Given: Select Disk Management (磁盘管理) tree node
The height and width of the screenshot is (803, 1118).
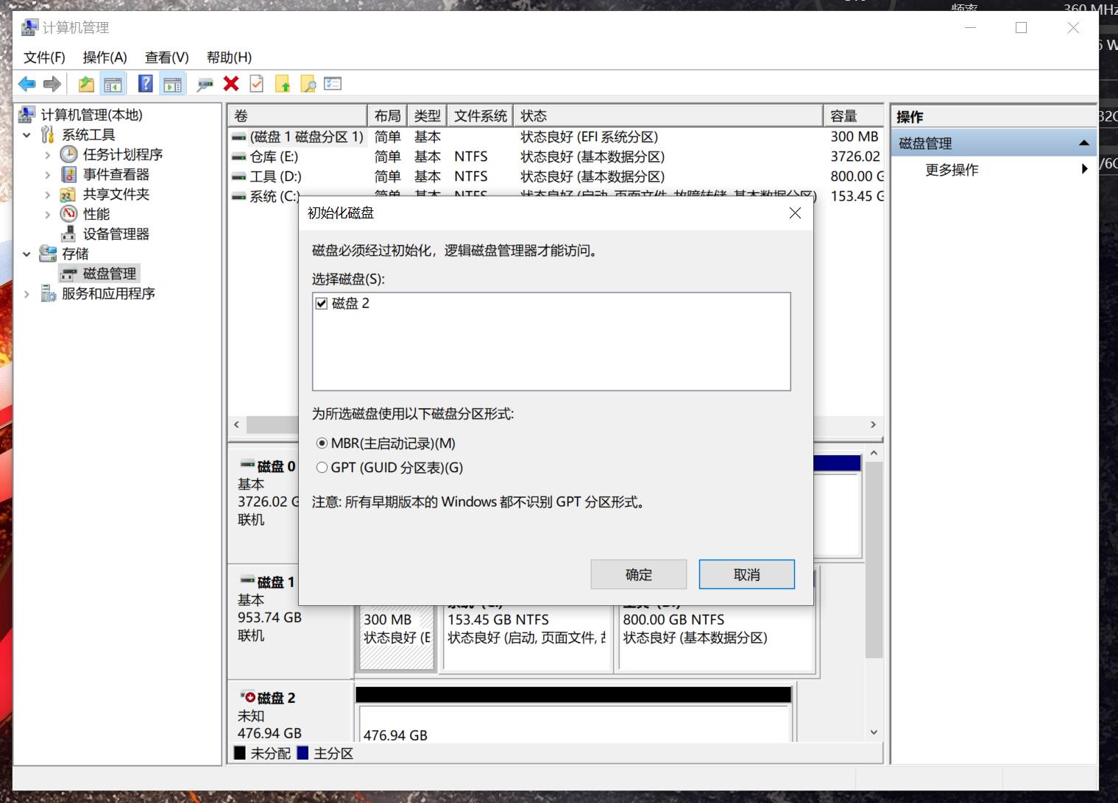Looking at the screenshot, I should click(109, 274).
